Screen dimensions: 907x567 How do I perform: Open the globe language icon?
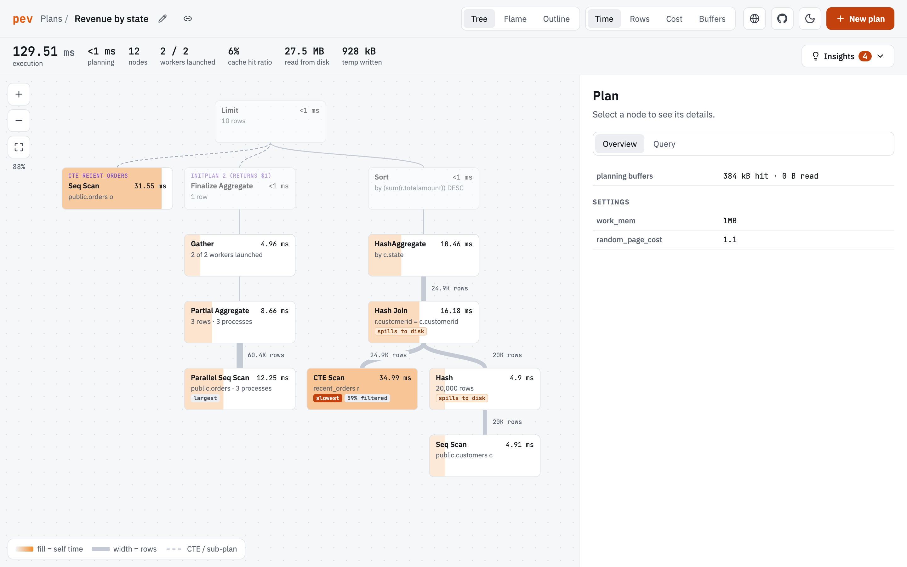point(755,19)
